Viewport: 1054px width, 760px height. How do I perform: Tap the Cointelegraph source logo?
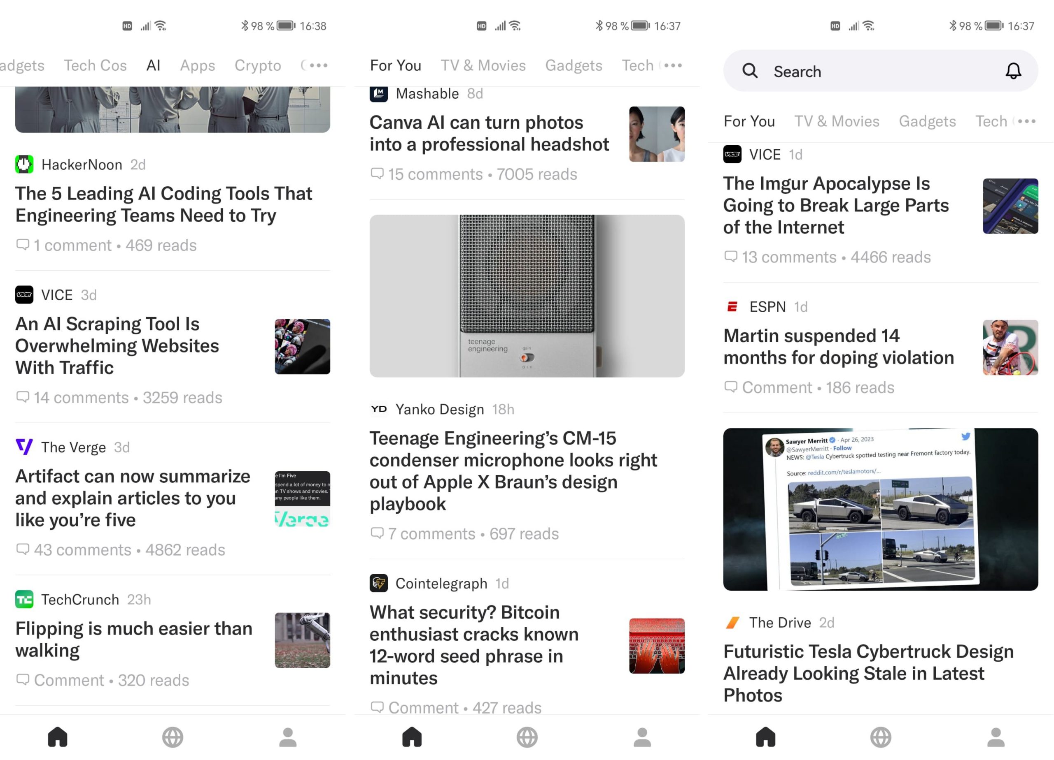click(379, 583)
